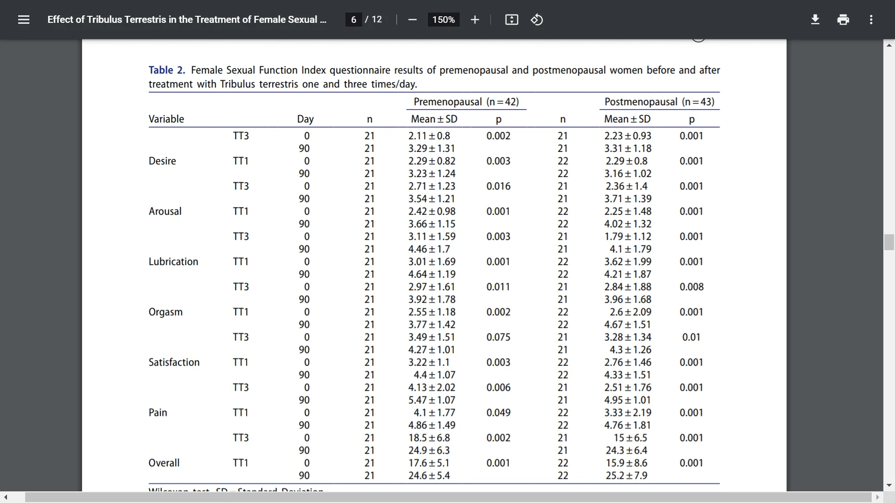The height and width of the screenshot is (503, 895).
Task: Click the hamburger menu icon top left
Action: pyautogui.click(x=24, y=19)
